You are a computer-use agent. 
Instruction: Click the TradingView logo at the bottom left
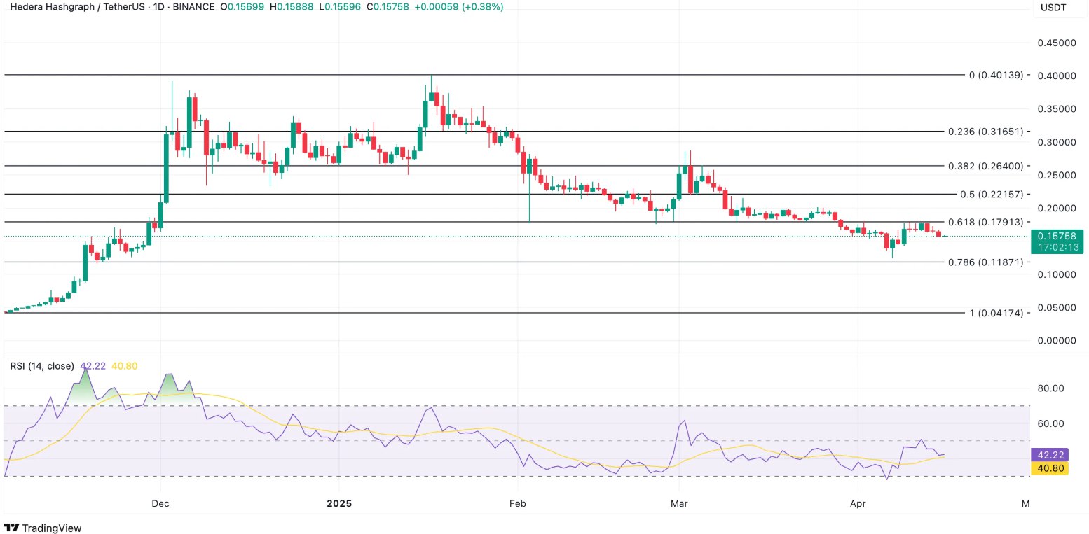tap(42, 528)
